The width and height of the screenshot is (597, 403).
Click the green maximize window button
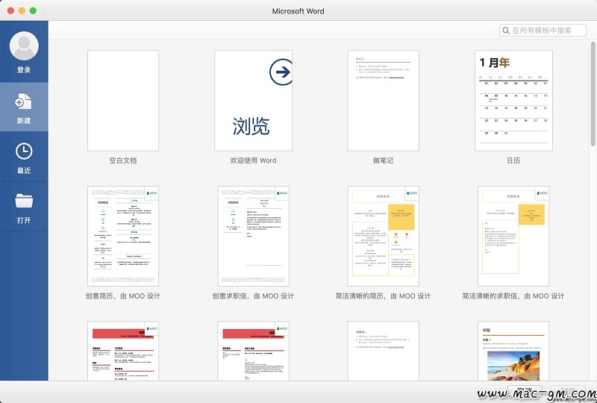(x=33, y=10)
